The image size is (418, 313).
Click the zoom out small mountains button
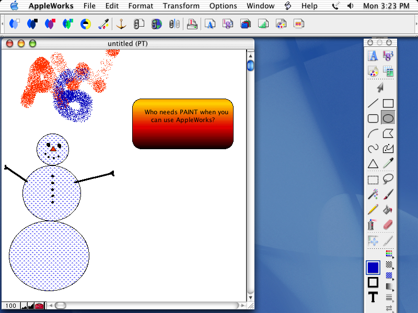[x=24, y=306]
